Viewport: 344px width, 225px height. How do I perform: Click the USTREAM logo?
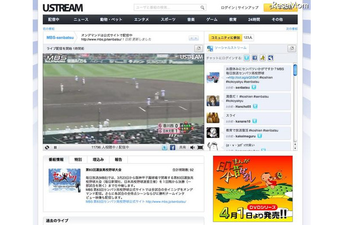pyautogui.click(x=63, y=8)
